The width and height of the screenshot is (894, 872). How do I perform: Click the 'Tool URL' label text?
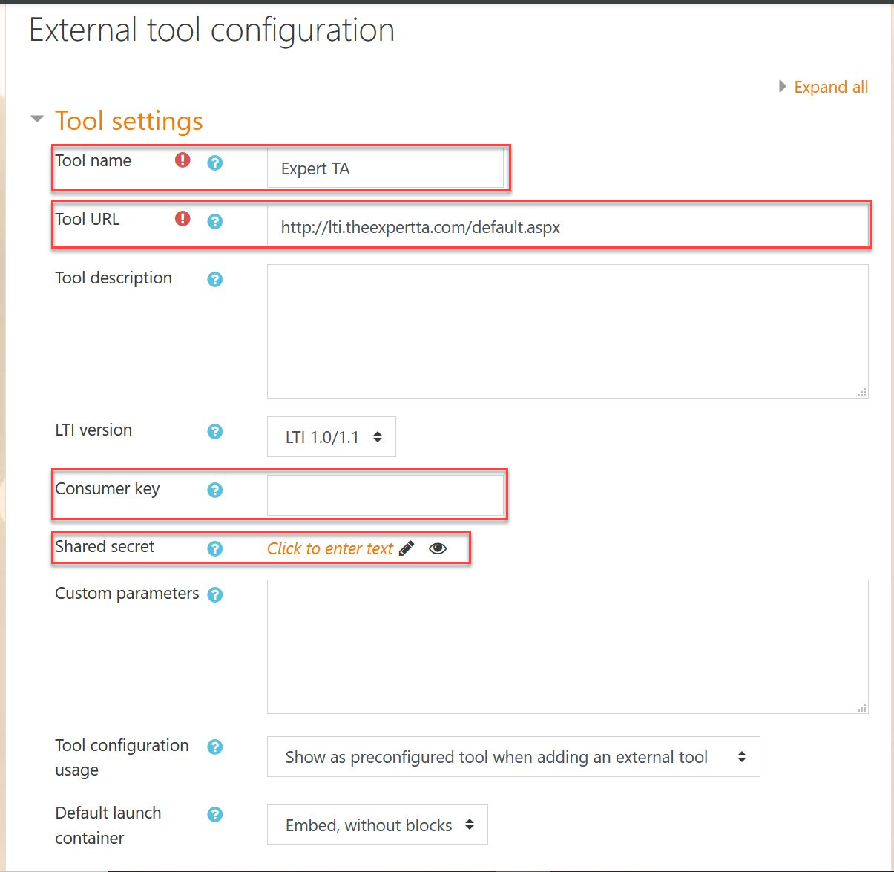coord(88,219)
